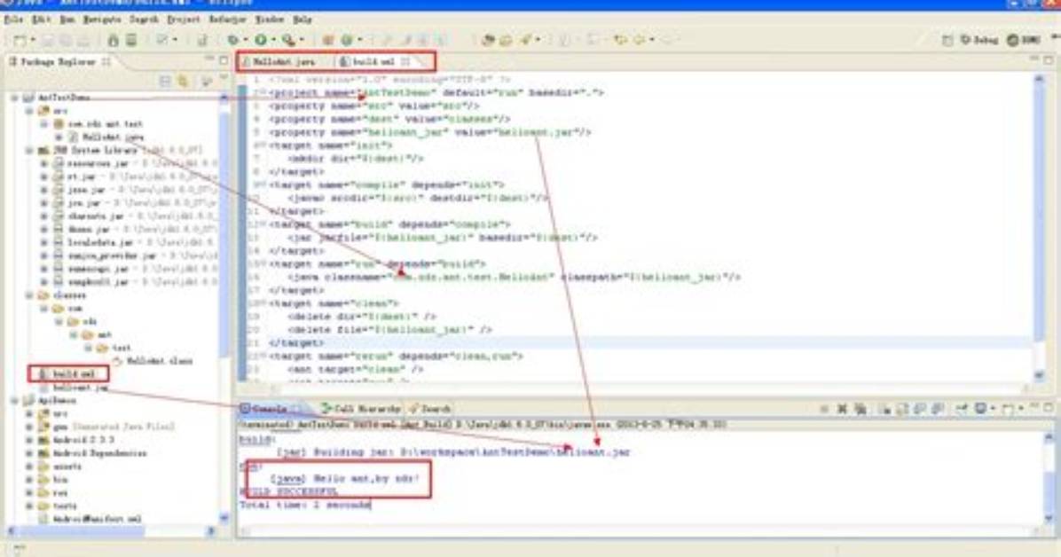This screenshot has width=1061, height=557.
Task: Click the 'Building jar' console output line
Action: (x=453, y=452)
